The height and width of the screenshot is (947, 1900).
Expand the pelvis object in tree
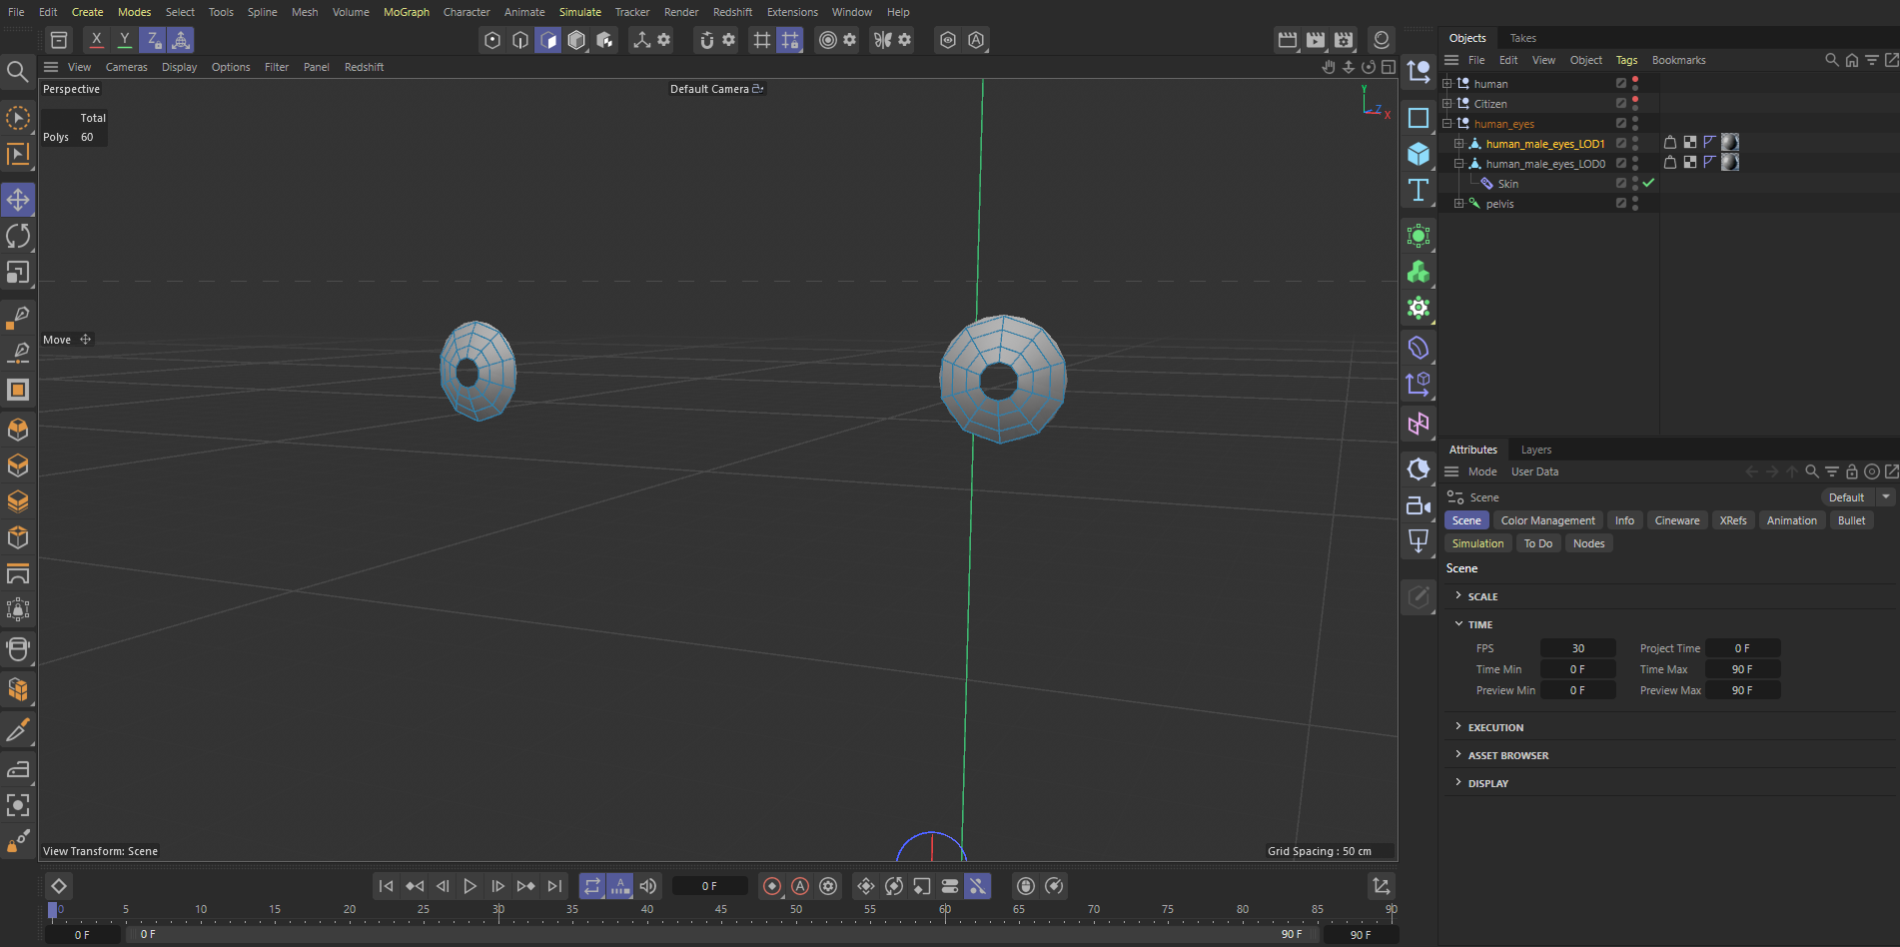pos(1458,204)
